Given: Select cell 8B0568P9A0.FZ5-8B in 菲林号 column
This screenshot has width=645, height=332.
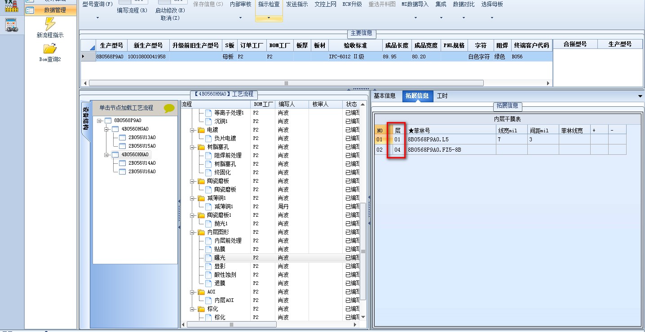Looking at the screenshot, I should click(451, 150).
